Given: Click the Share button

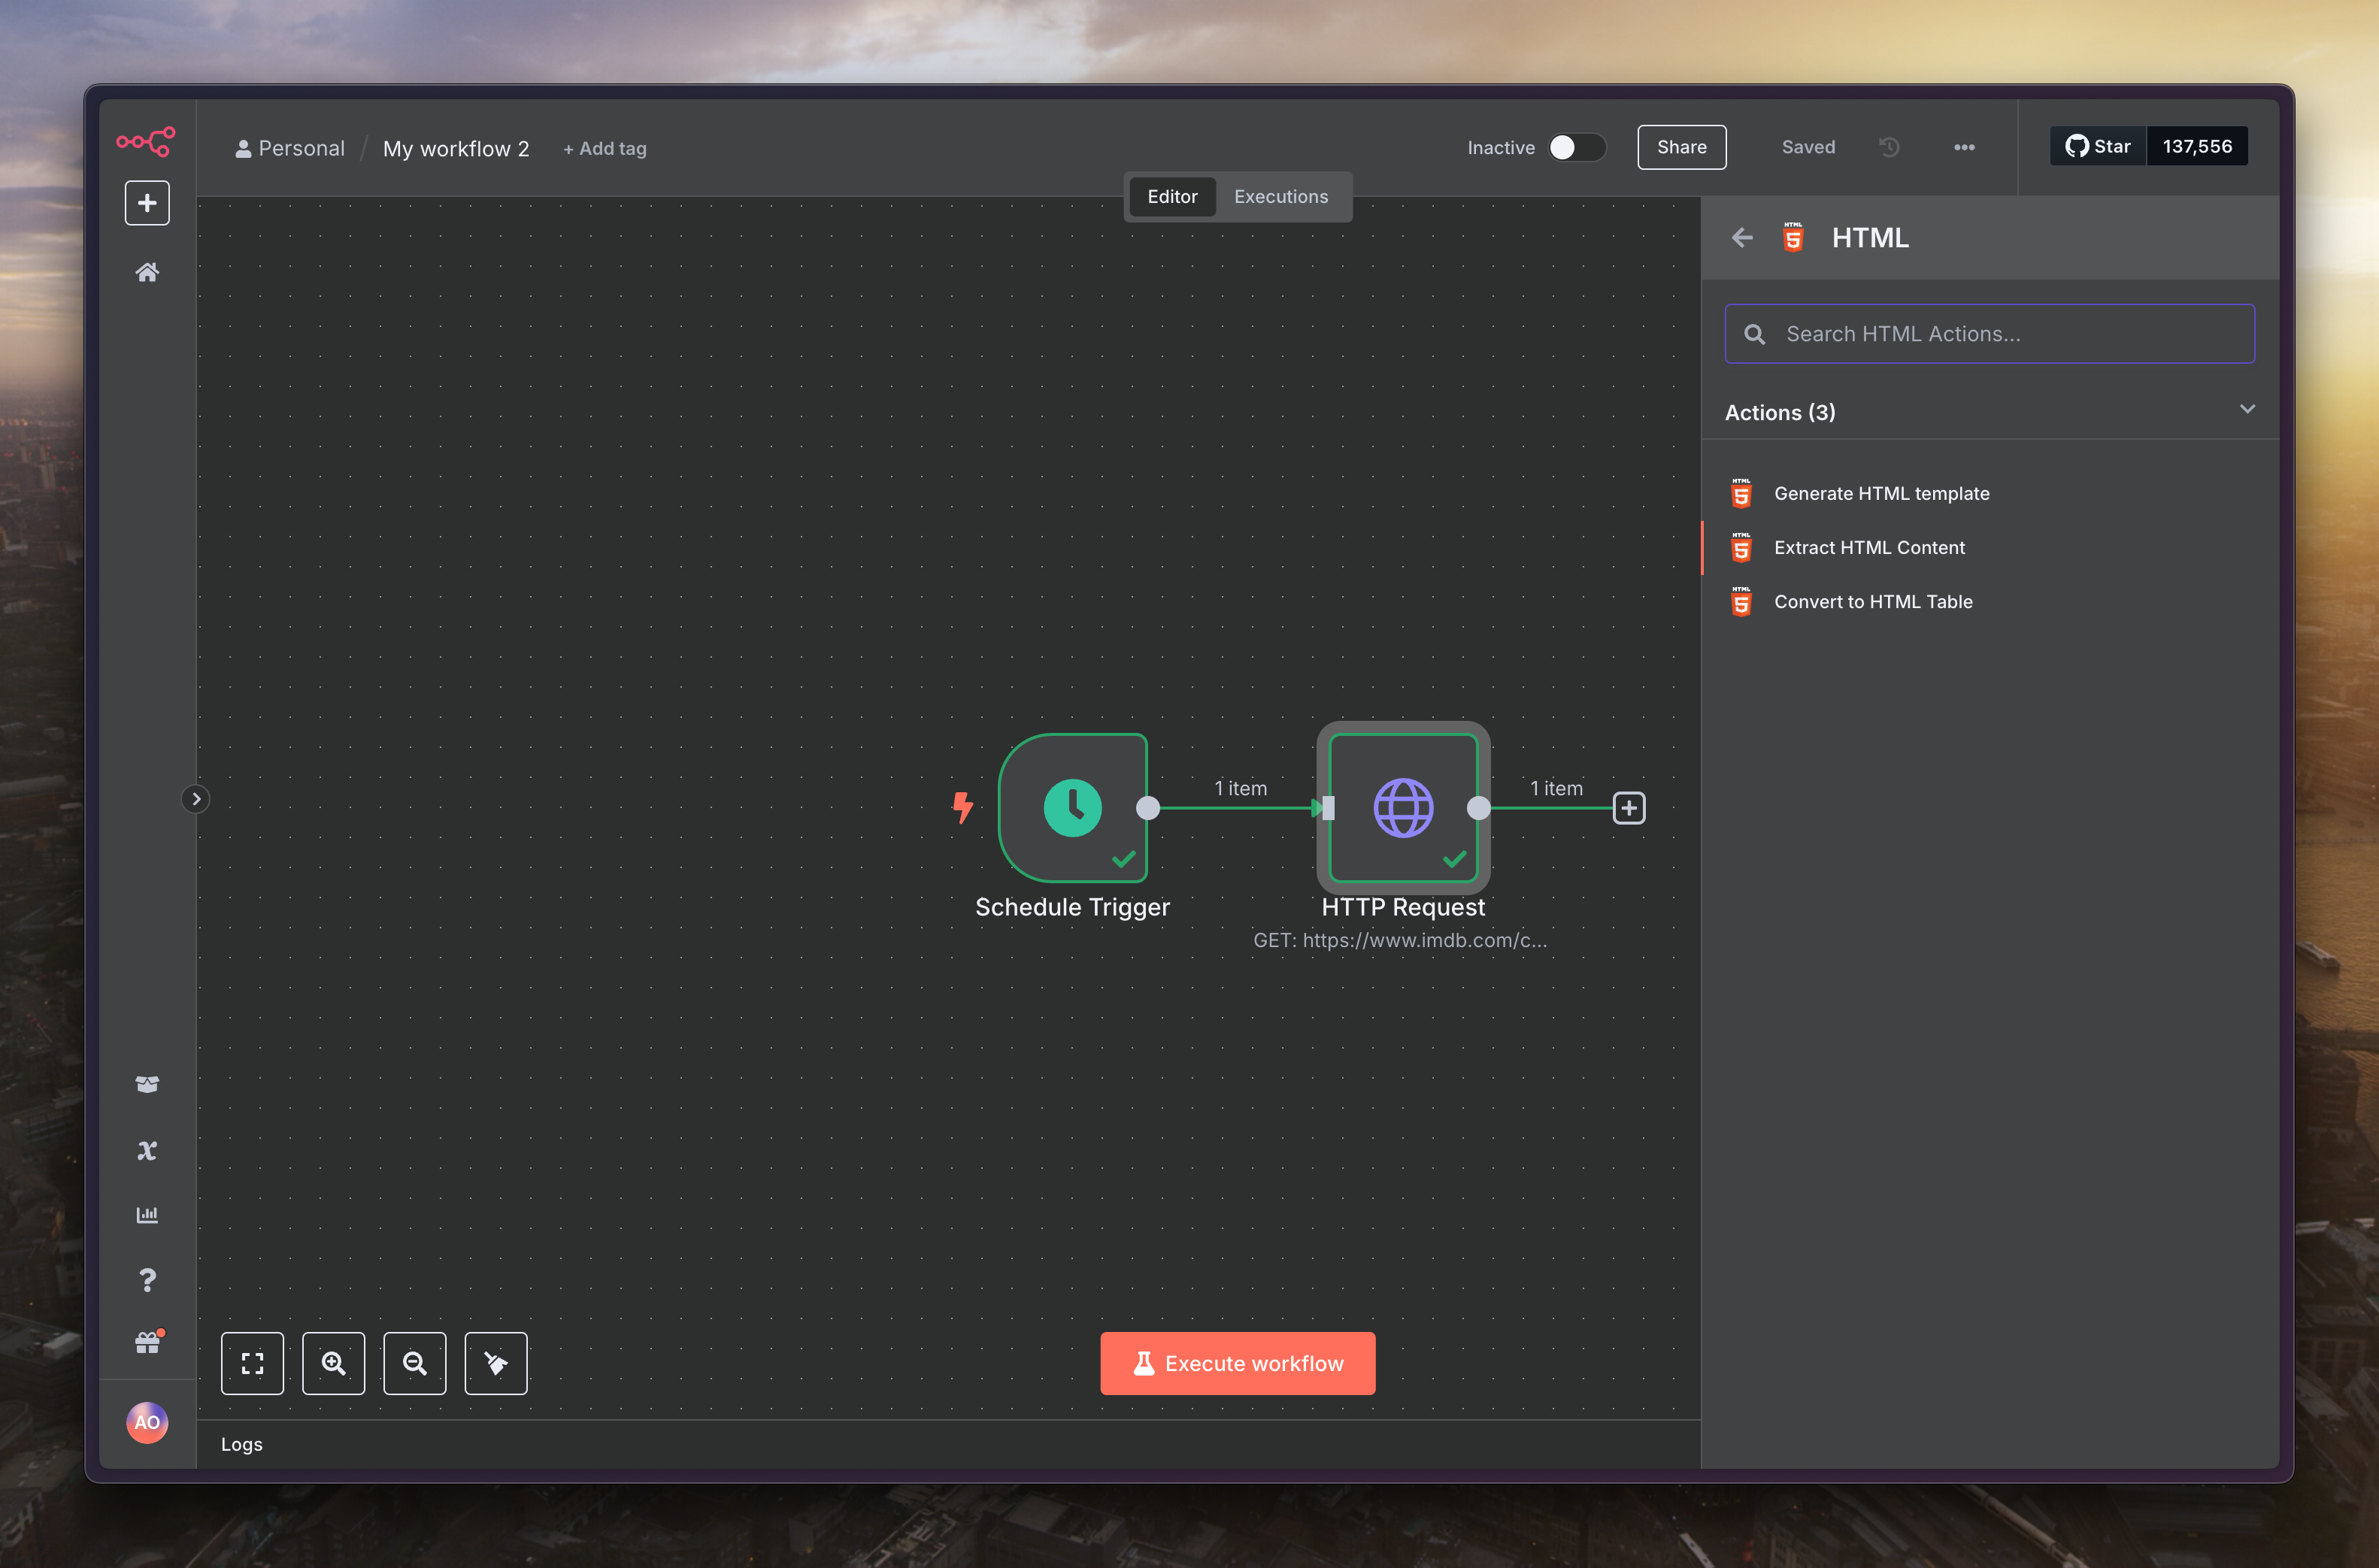Looking at the screenshot, I should pos(1681,147).
